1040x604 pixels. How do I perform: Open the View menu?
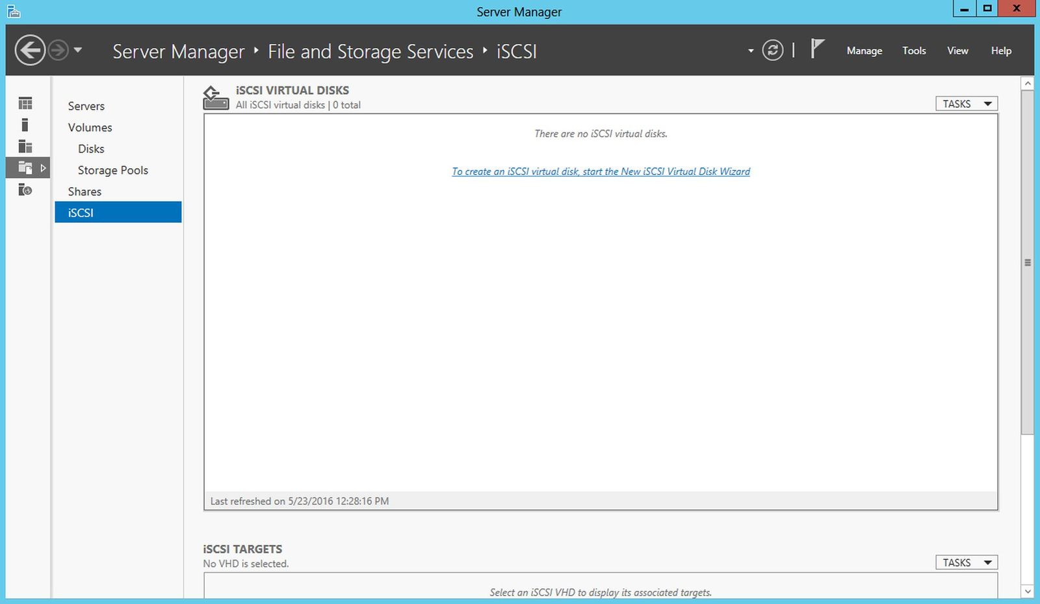click(x=957, y=51)
